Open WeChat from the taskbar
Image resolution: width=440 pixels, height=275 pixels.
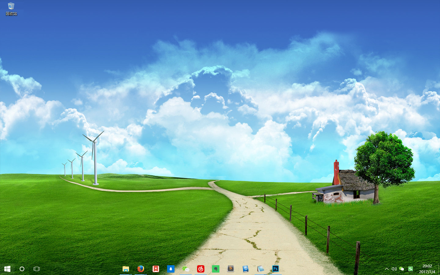(186, 269)
